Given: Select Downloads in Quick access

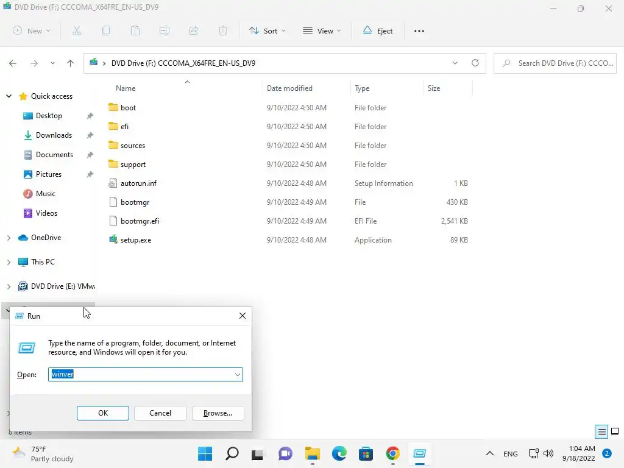Looking at the screenshot, I should tap(54, 135).
